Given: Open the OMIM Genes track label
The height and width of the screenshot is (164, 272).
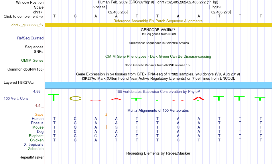Looking at the screenshot, I should click(x=32, y=61).
